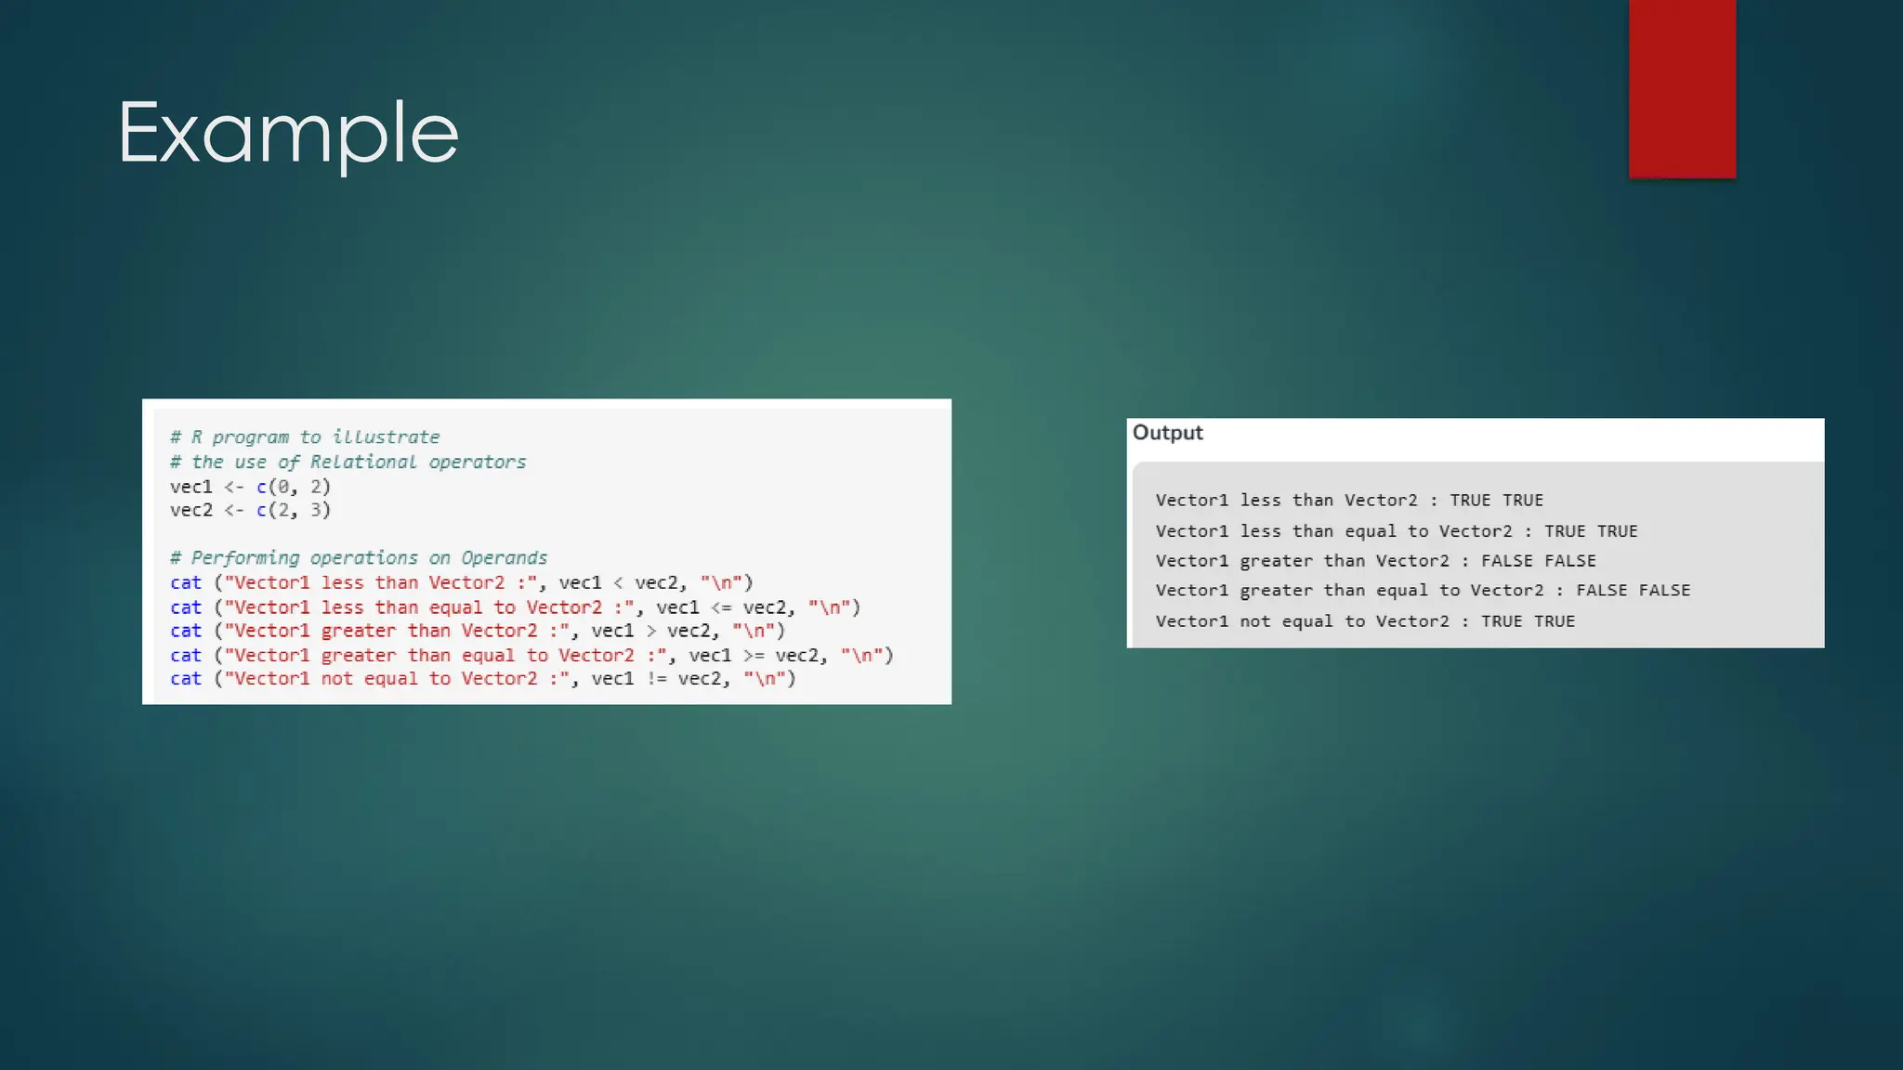Click the cat line with "<=" operator
Viewport: 1903px width, 1070px height.
tap(515, 607)
